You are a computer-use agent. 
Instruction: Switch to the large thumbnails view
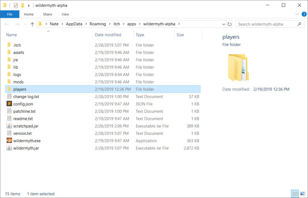click(x=302, y=193)
